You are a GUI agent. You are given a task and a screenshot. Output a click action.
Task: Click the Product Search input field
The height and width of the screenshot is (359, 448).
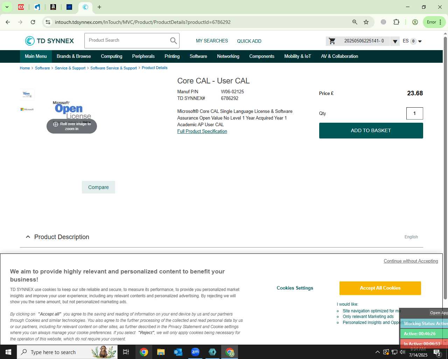[x=127, y=41]
